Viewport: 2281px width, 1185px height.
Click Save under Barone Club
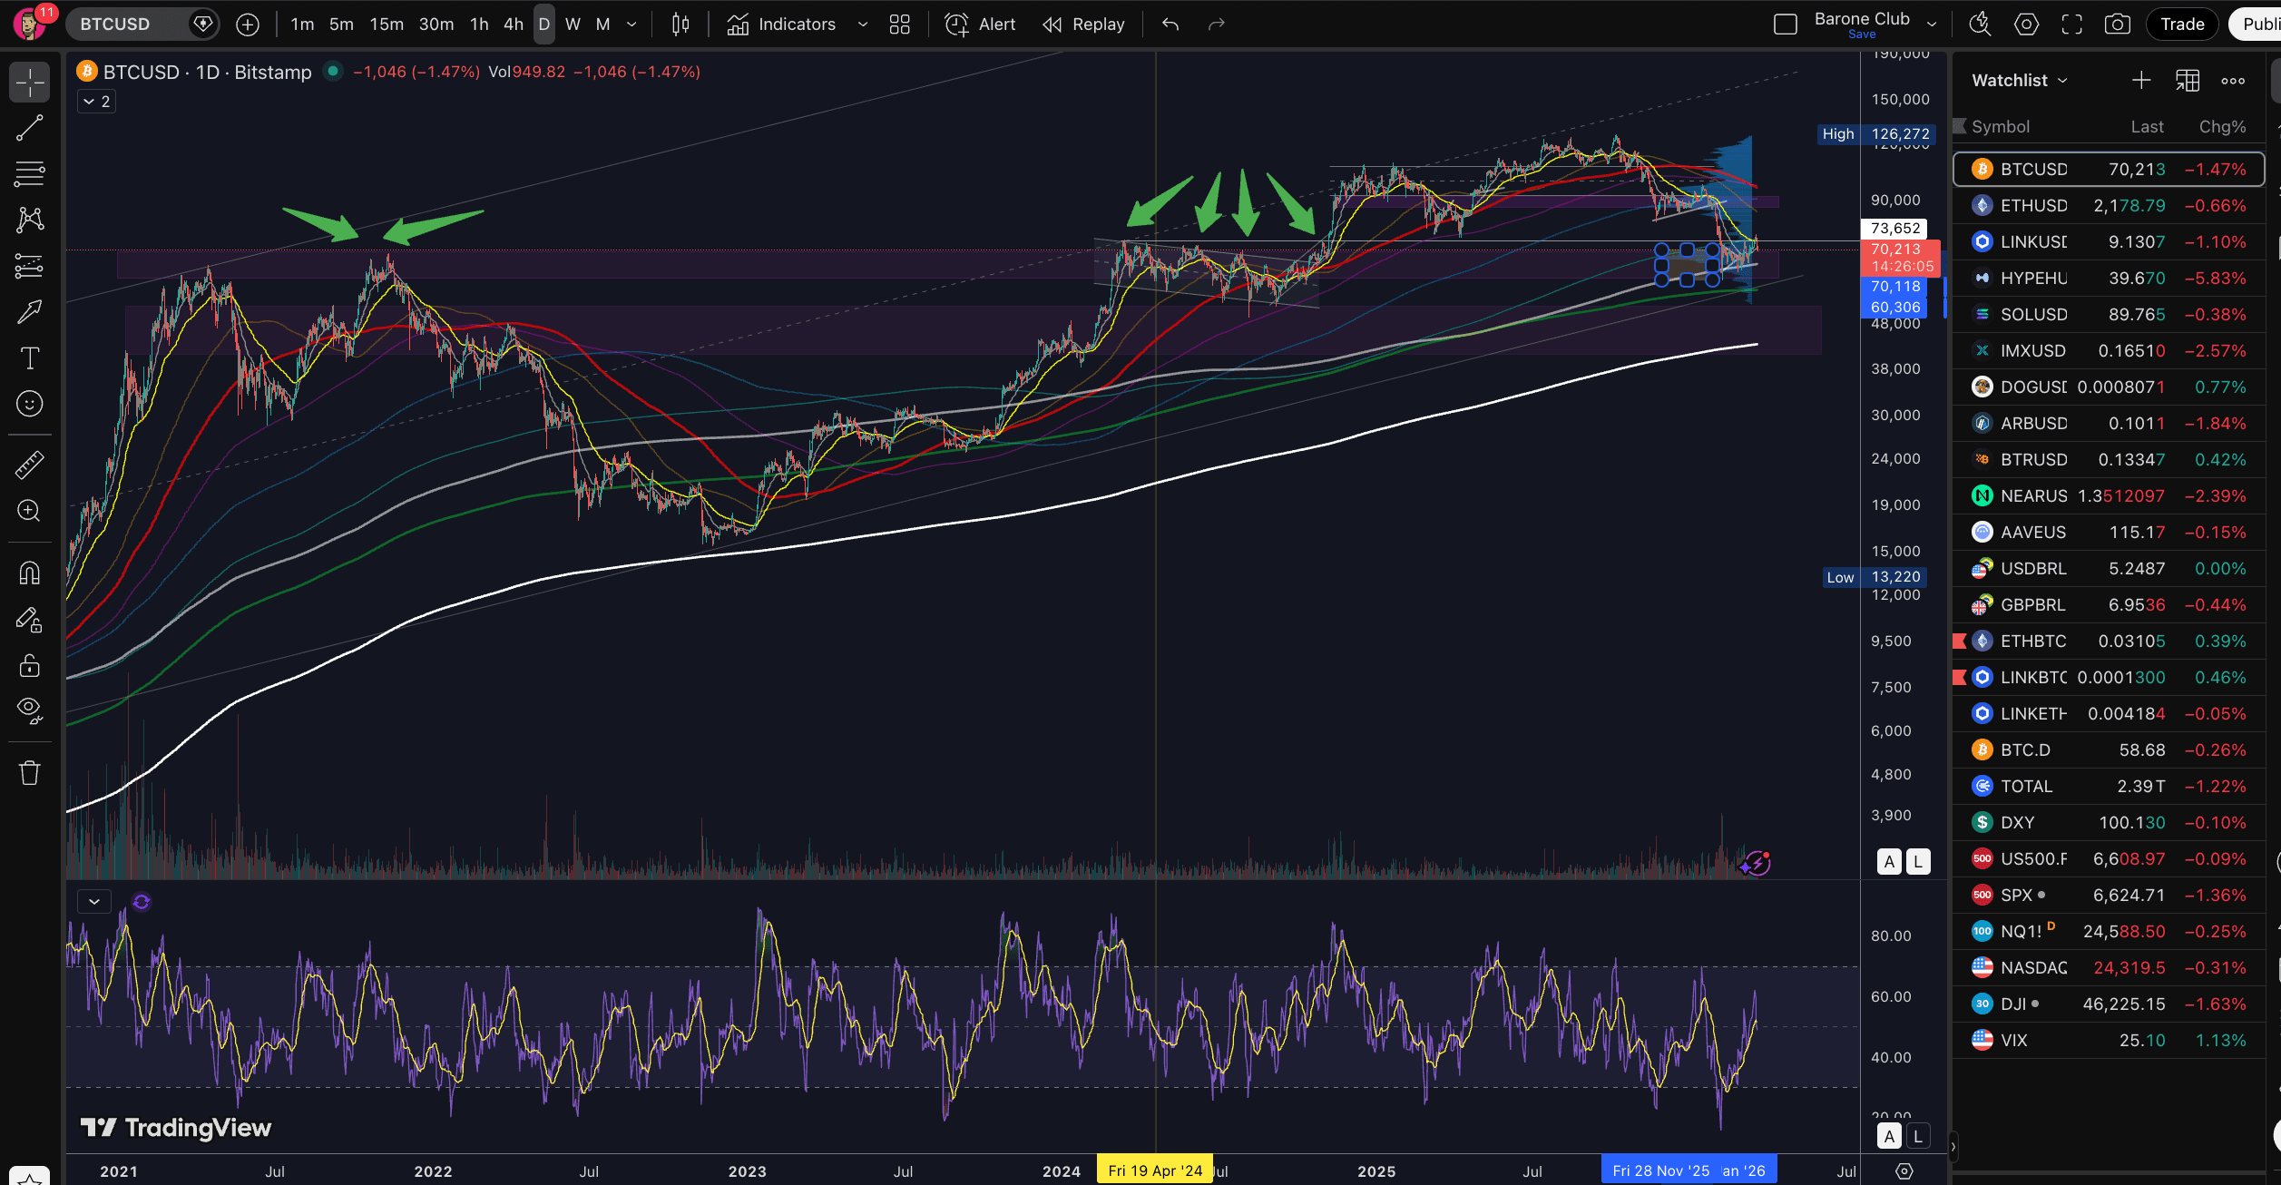point(1862,34)
